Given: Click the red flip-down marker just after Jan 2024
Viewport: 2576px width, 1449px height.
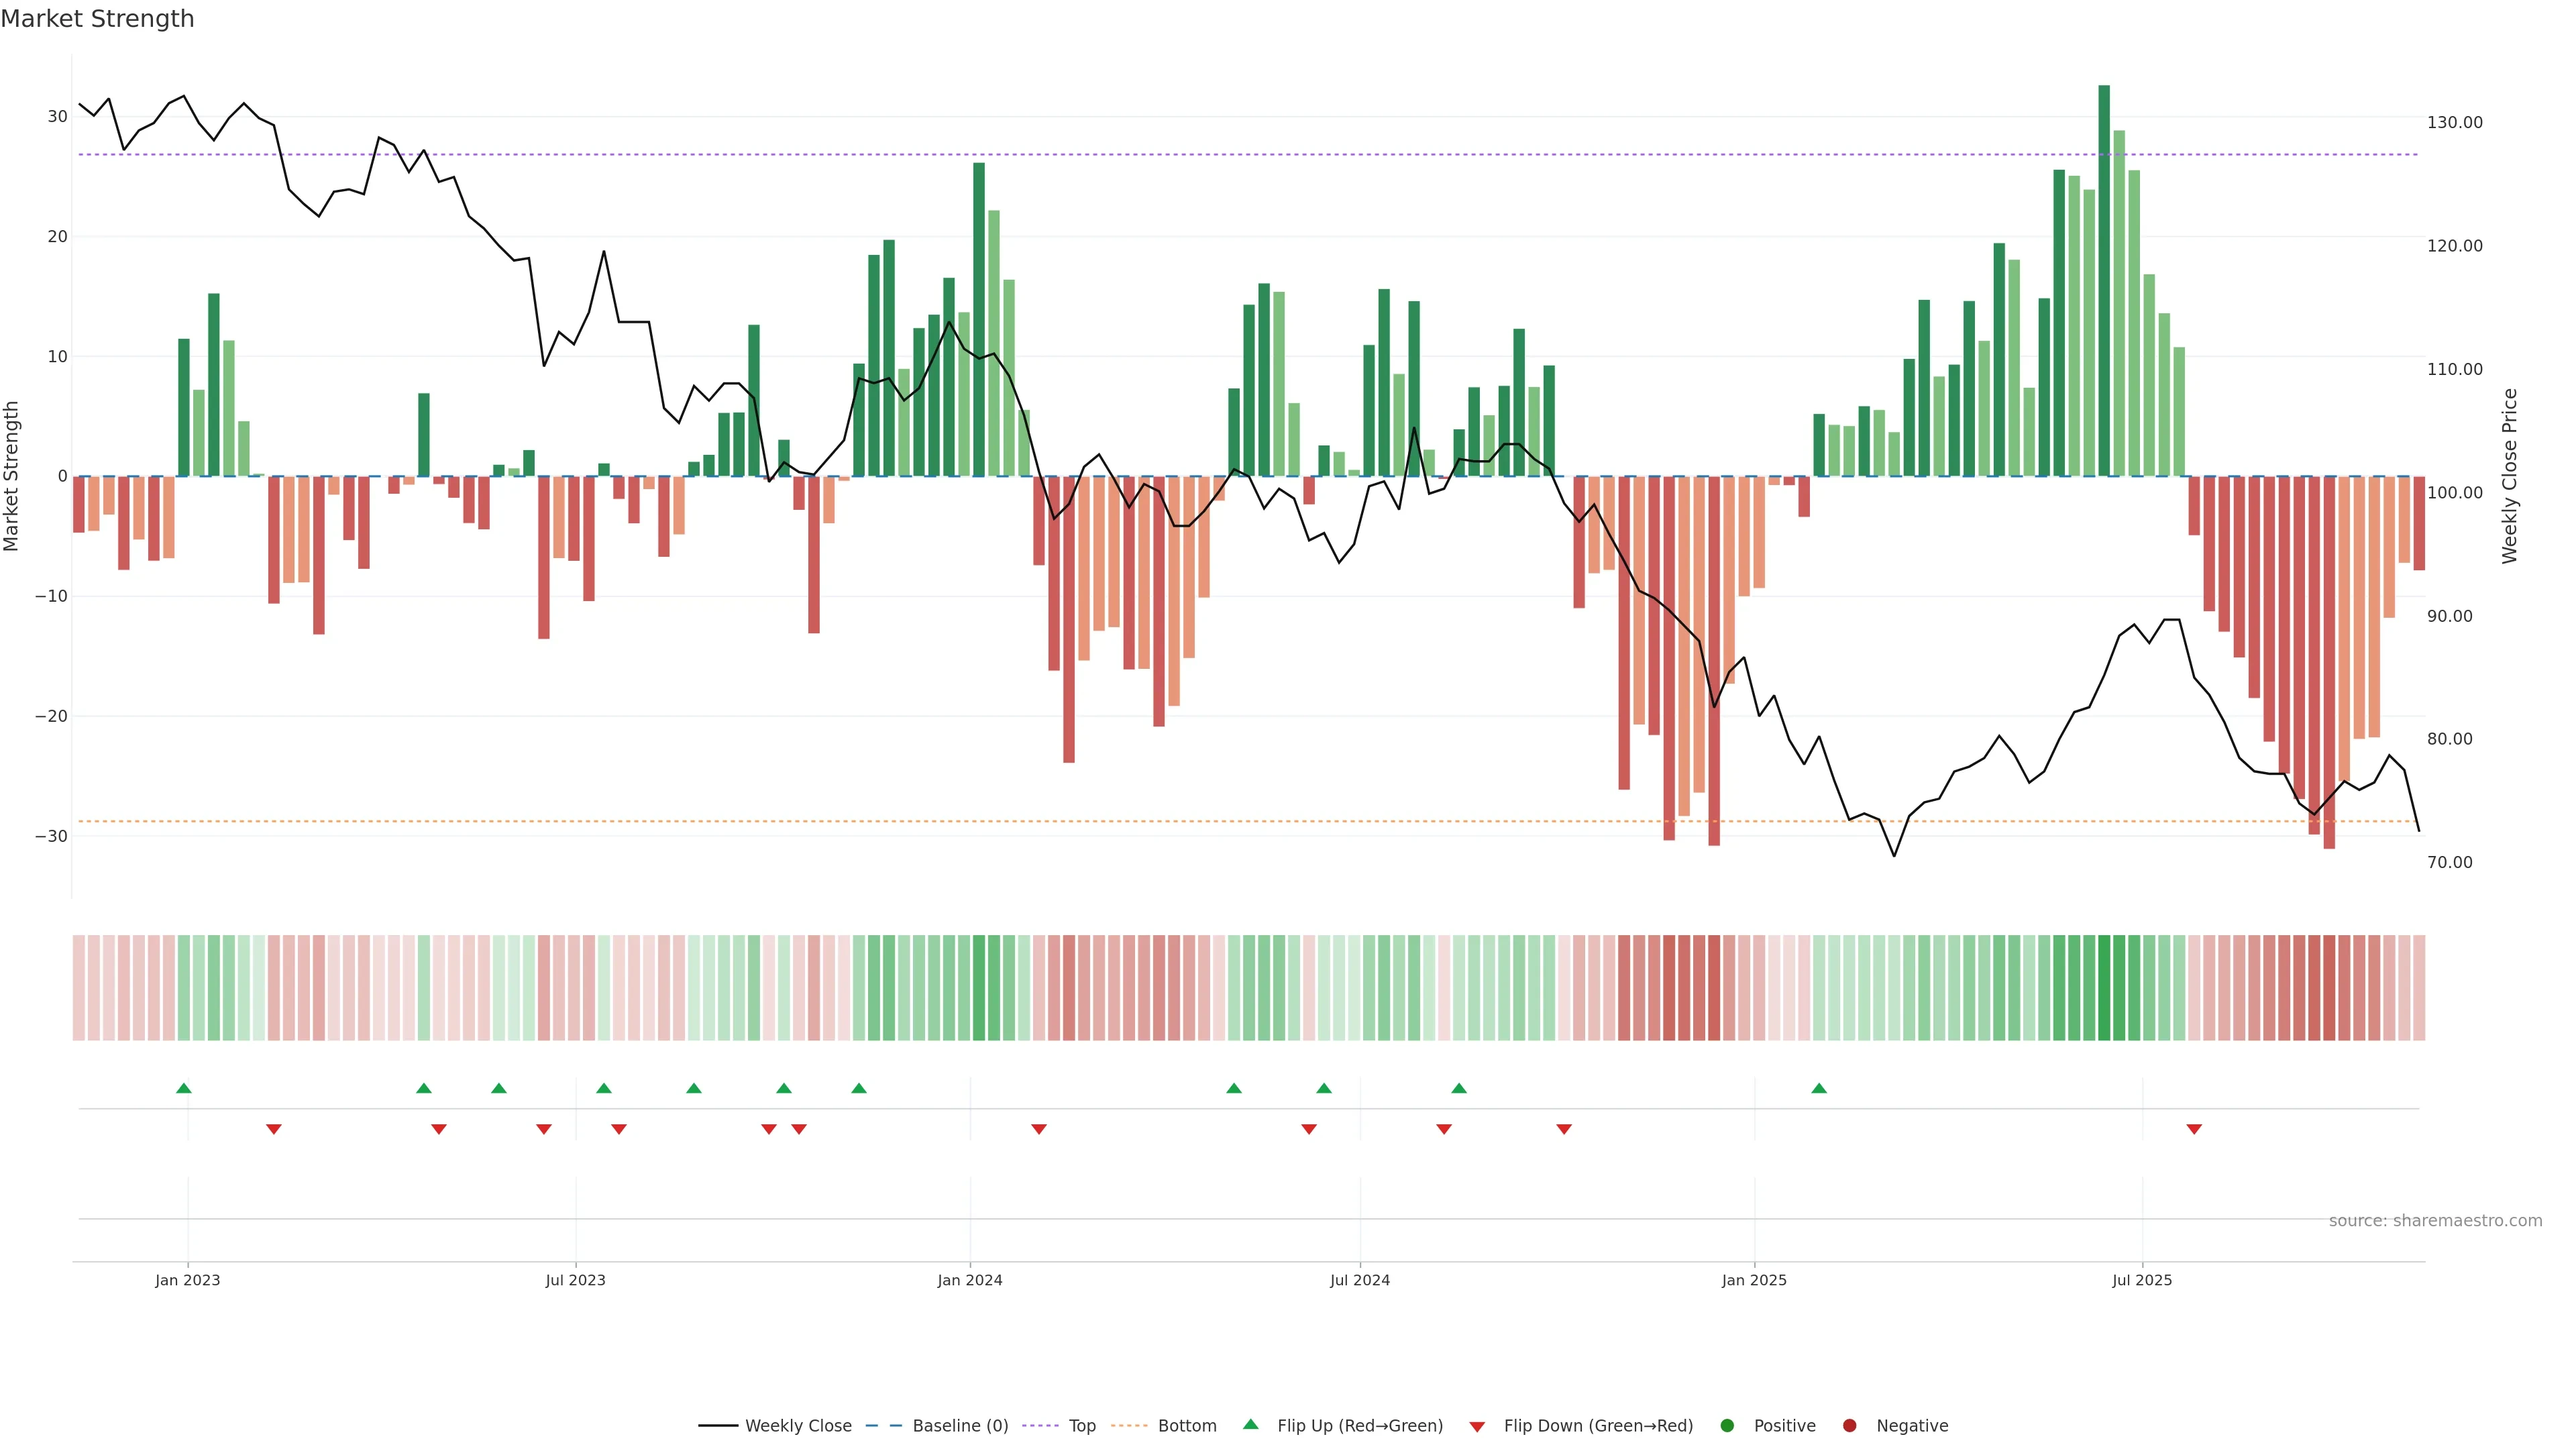Looking at the screenshot, I should coord(1039,1129).
